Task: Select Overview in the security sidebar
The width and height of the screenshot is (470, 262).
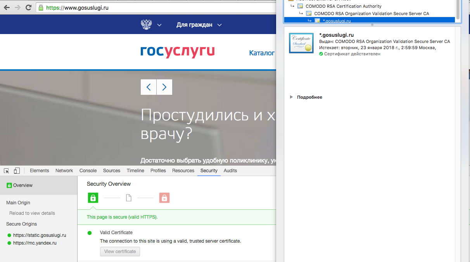Action: pyautogui.click(x=38, y=185)
